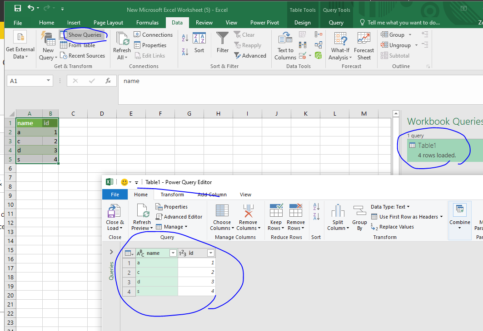483x331 pixels.
Task: Click the Group By button
Action: point(359,217)
